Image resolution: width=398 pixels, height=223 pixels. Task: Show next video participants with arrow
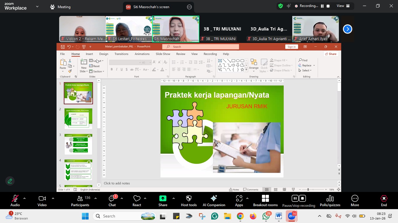click(x=347, y=29)
